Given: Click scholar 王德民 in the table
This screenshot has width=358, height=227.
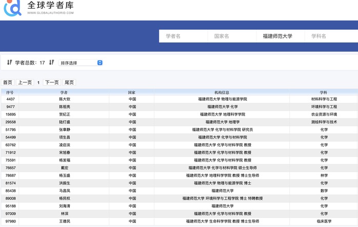Looking at the screenshot, I should coord(64,221).
